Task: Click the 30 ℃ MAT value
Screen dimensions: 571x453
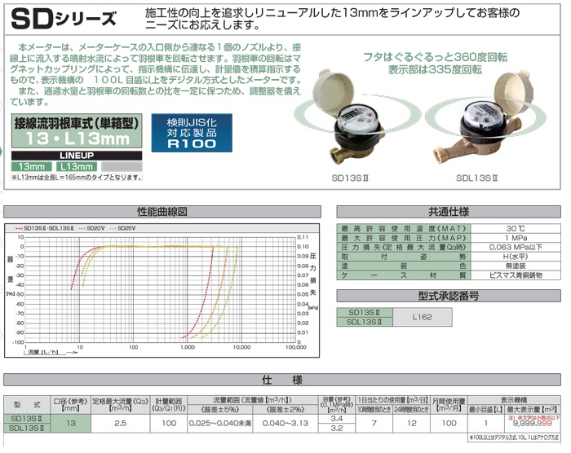Action: point(516,228)
